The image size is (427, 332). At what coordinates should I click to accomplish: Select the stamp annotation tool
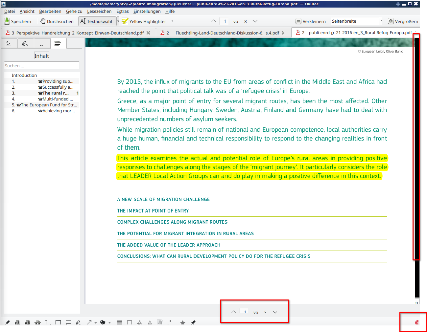point(103,322)
